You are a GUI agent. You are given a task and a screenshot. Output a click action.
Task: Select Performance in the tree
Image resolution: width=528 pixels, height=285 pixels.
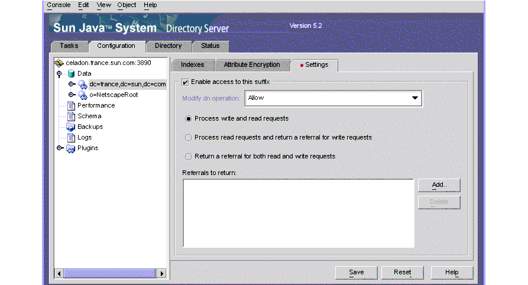point(96,106)
